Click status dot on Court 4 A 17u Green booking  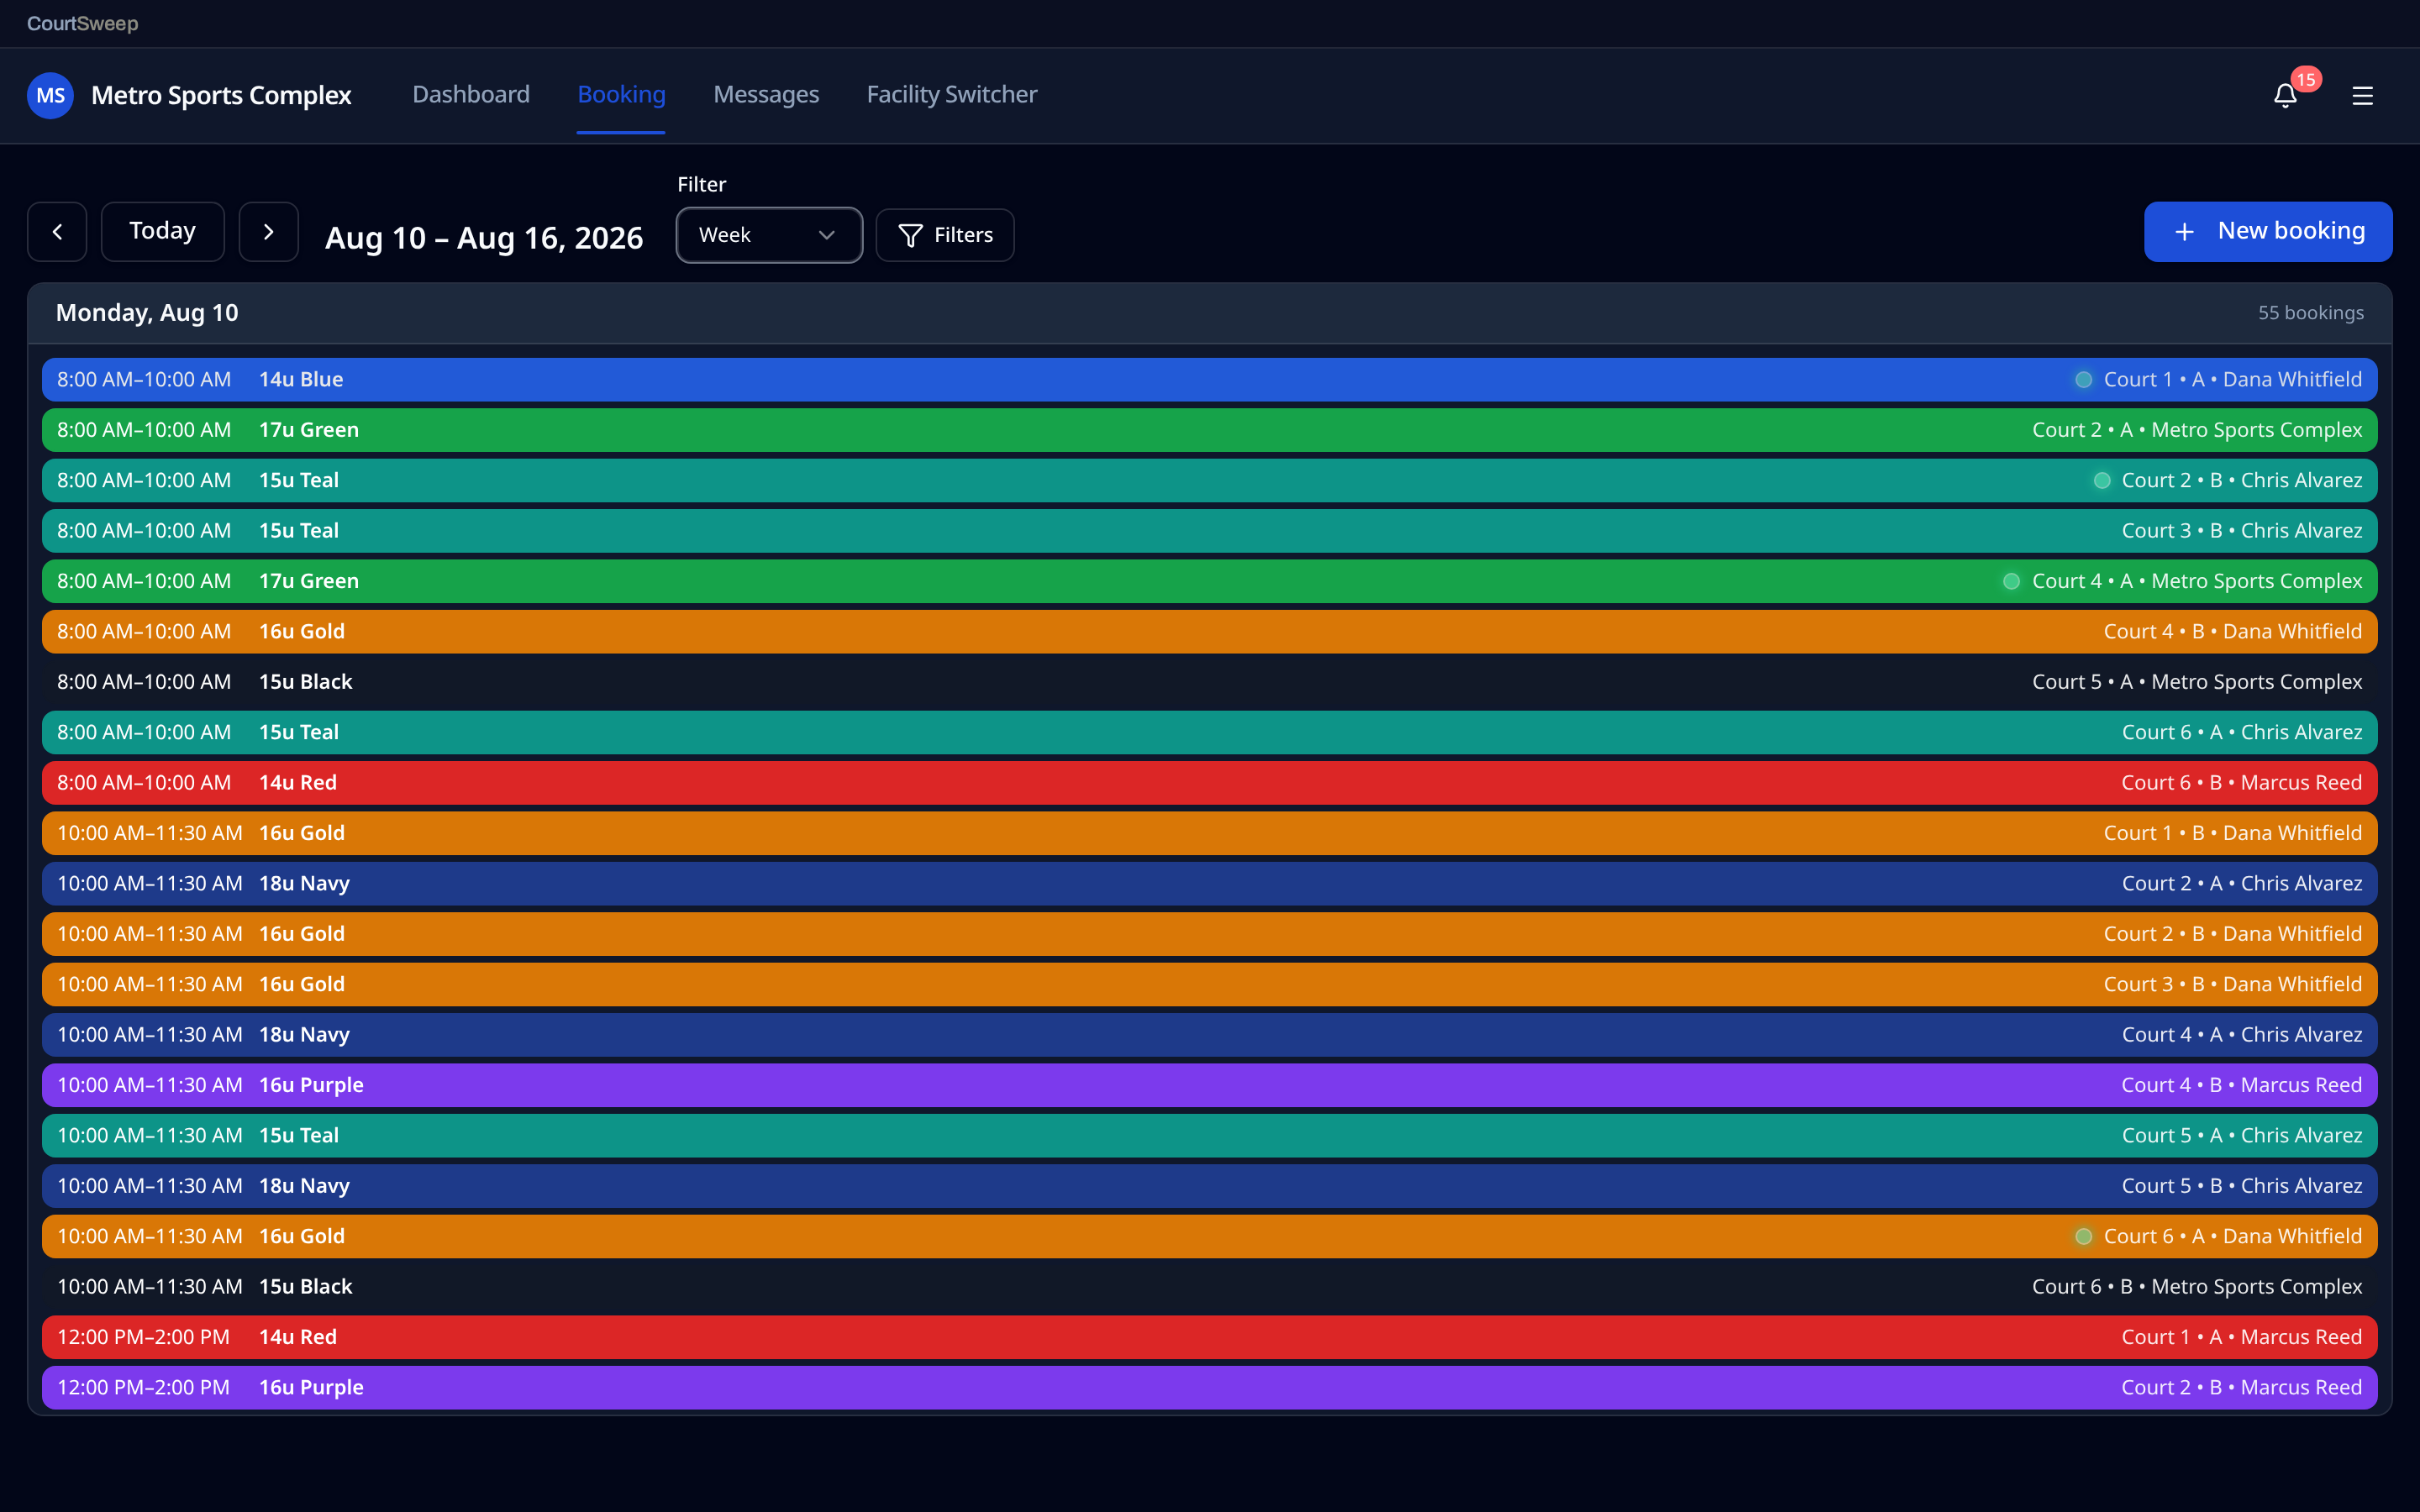[2011, 582]
